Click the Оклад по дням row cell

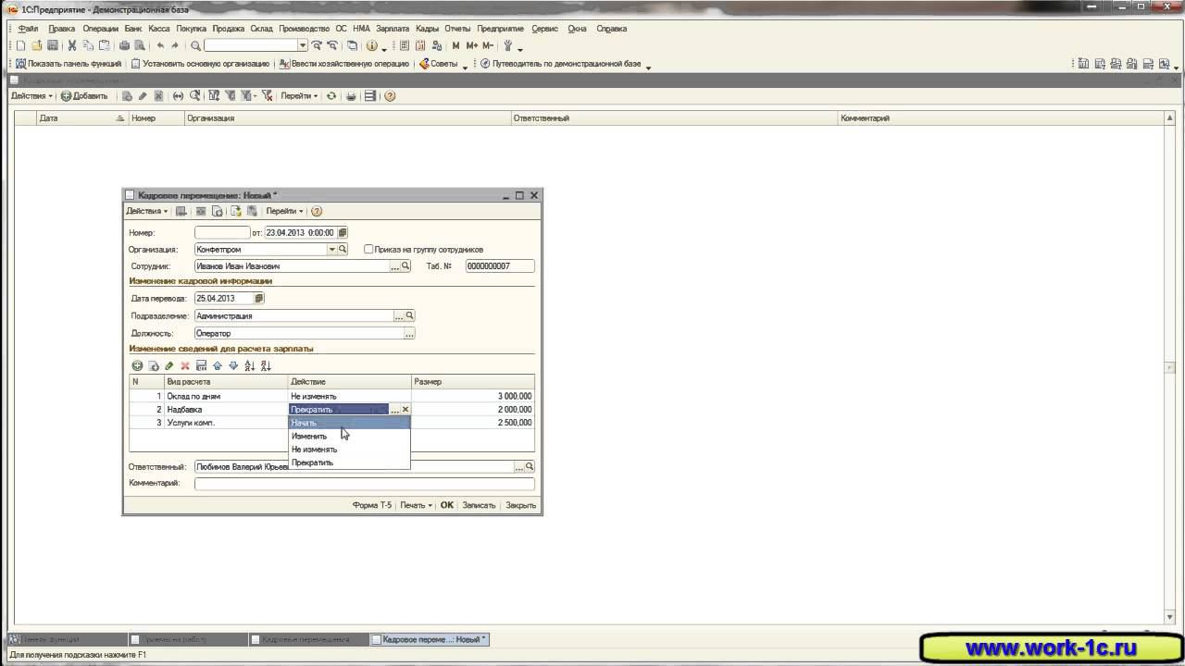coord(226,397)
